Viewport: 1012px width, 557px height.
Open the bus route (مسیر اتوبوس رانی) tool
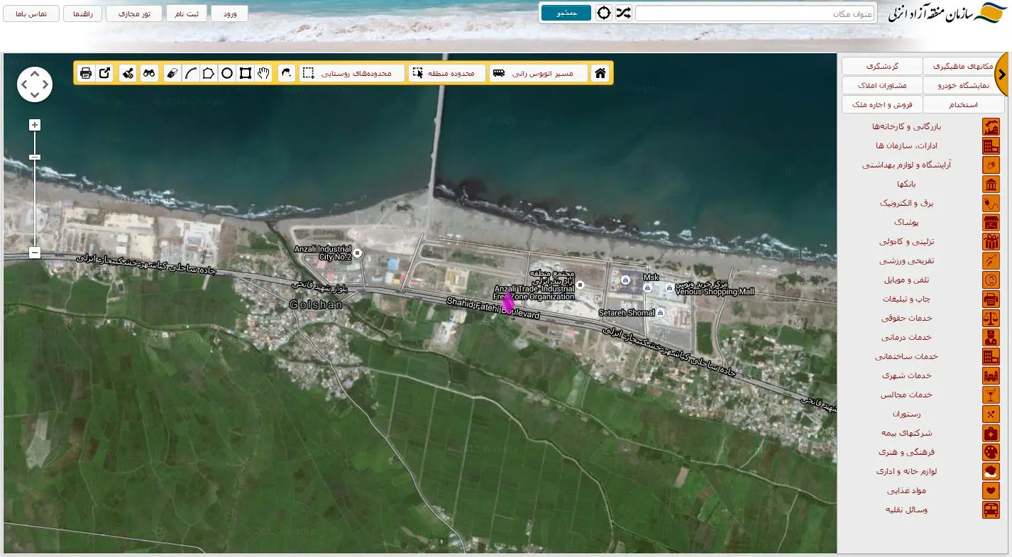pyautogui.click(x=539, y=73)
